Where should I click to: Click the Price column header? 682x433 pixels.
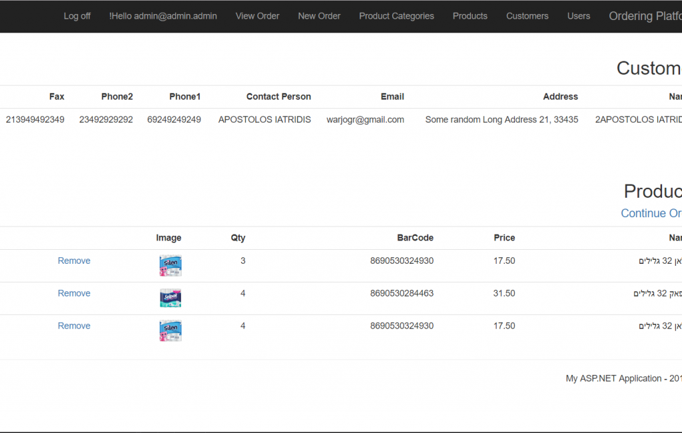click(504, 237)
